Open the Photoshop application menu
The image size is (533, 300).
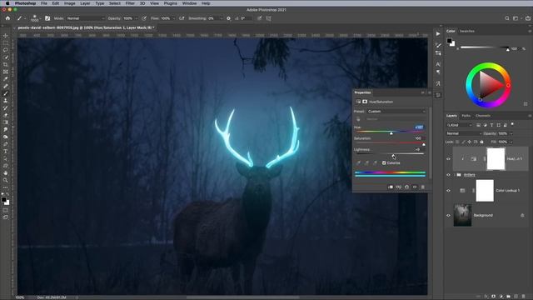pos(25,3)
